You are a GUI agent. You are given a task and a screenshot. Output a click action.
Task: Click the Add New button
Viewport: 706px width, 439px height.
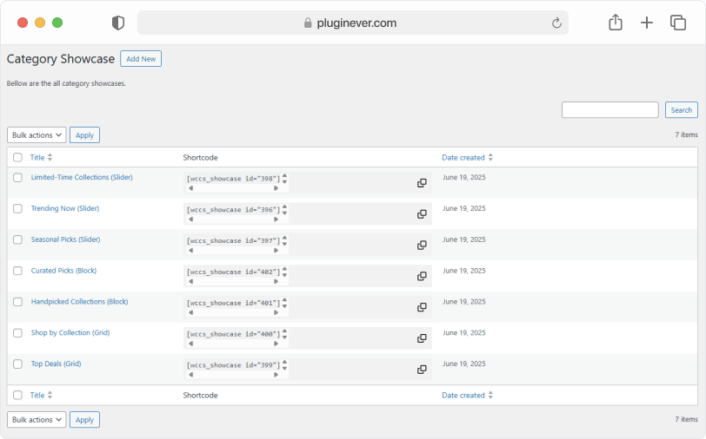141,59
